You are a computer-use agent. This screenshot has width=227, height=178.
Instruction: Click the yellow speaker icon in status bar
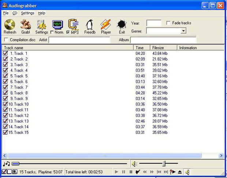187,172
